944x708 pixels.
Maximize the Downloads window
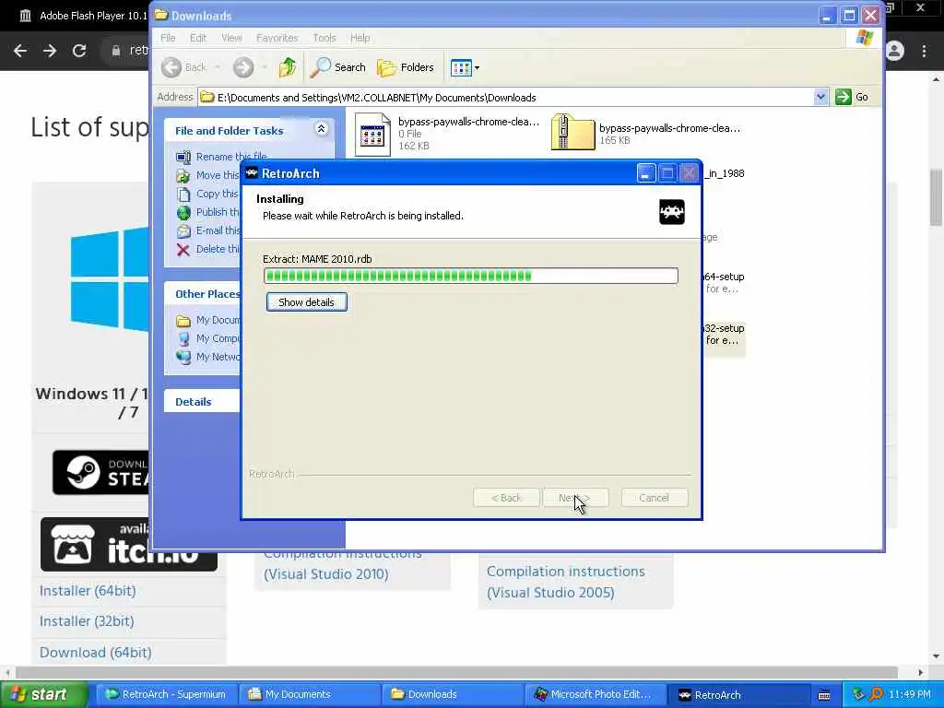coord(849,16)
